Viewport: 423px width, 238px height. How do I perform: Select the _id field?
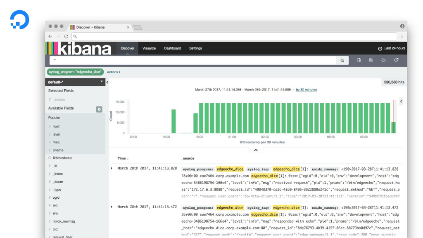[55, 166]
